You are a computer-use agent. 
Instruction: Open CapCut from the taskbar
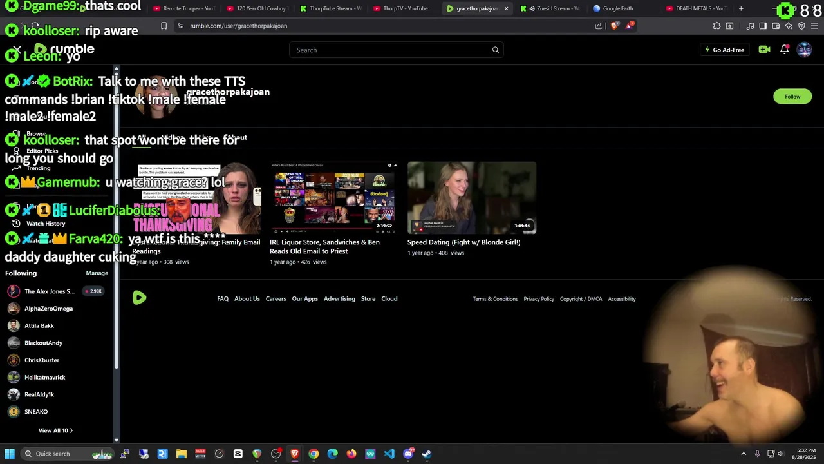pyautogui.click(x=238, y=454)
